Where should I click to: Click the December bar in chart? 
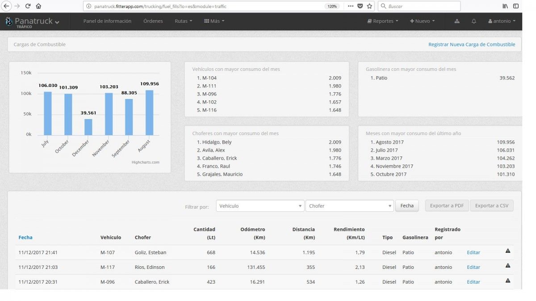point(88,127)
